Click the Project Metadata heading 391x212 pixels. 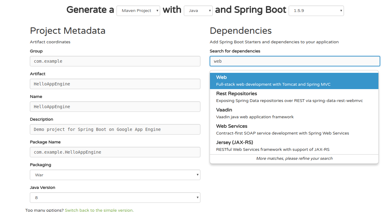click(x=68, y=31)
